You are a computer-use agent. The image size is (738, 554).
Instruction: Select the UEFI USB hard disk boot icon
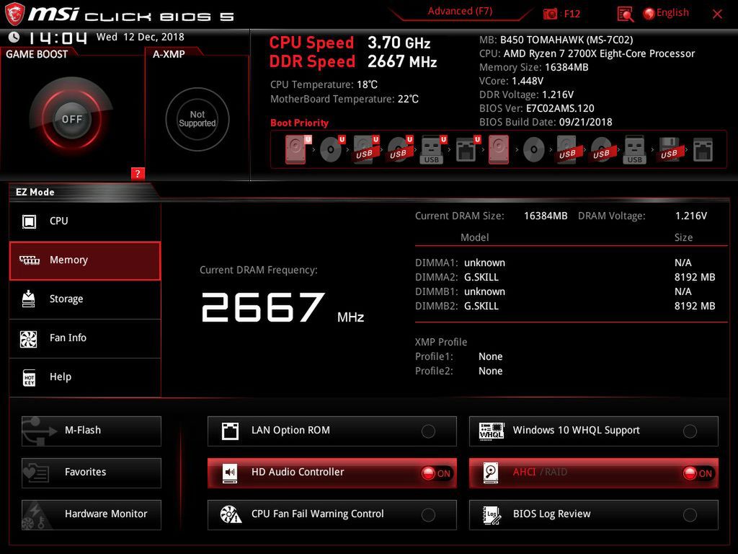coord(365,149)
